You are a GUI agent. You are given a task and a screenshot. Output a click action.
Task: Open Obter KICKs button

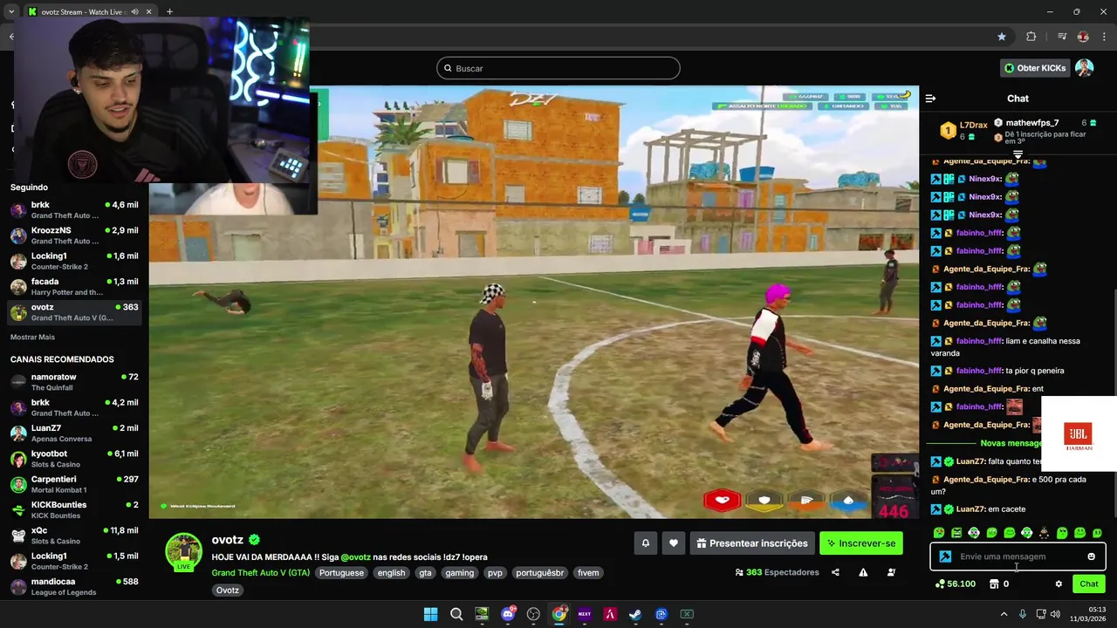click(x=1035, y=68)
